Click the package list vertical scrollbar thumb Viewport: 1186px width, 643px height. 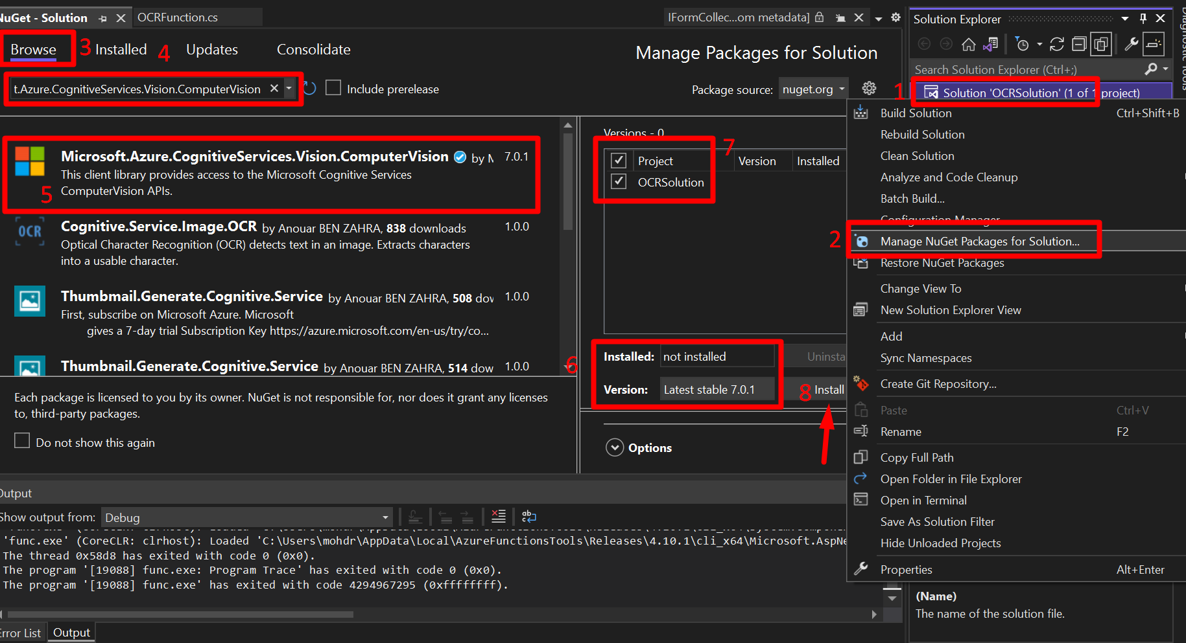coord(568,181)
